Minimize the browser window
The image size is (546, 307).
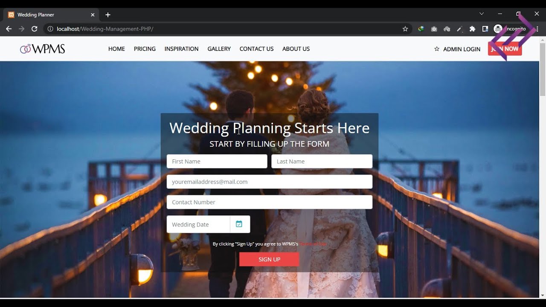click(x=500, y=14)
